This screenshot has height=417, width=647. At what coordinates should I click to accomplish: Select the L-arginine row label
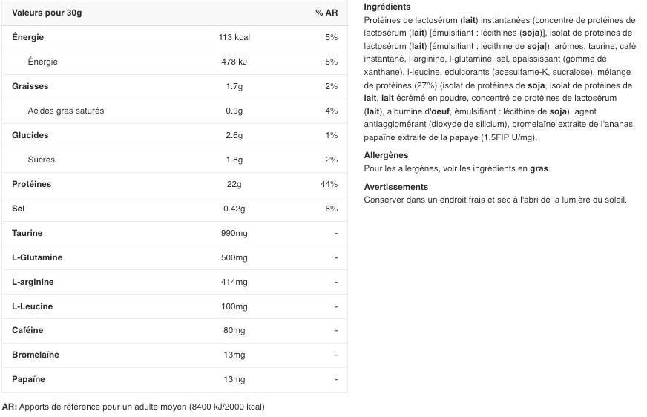(33, 282)
